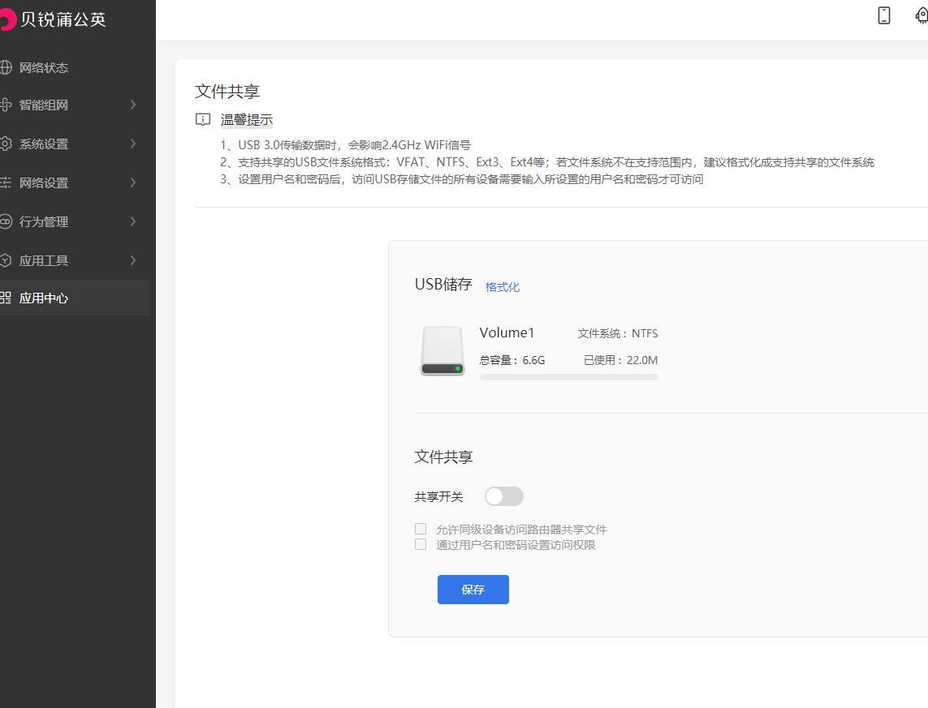Click the 格式化 link
The width and height of the screenshot is (928, 708).
tap(502, 287)
